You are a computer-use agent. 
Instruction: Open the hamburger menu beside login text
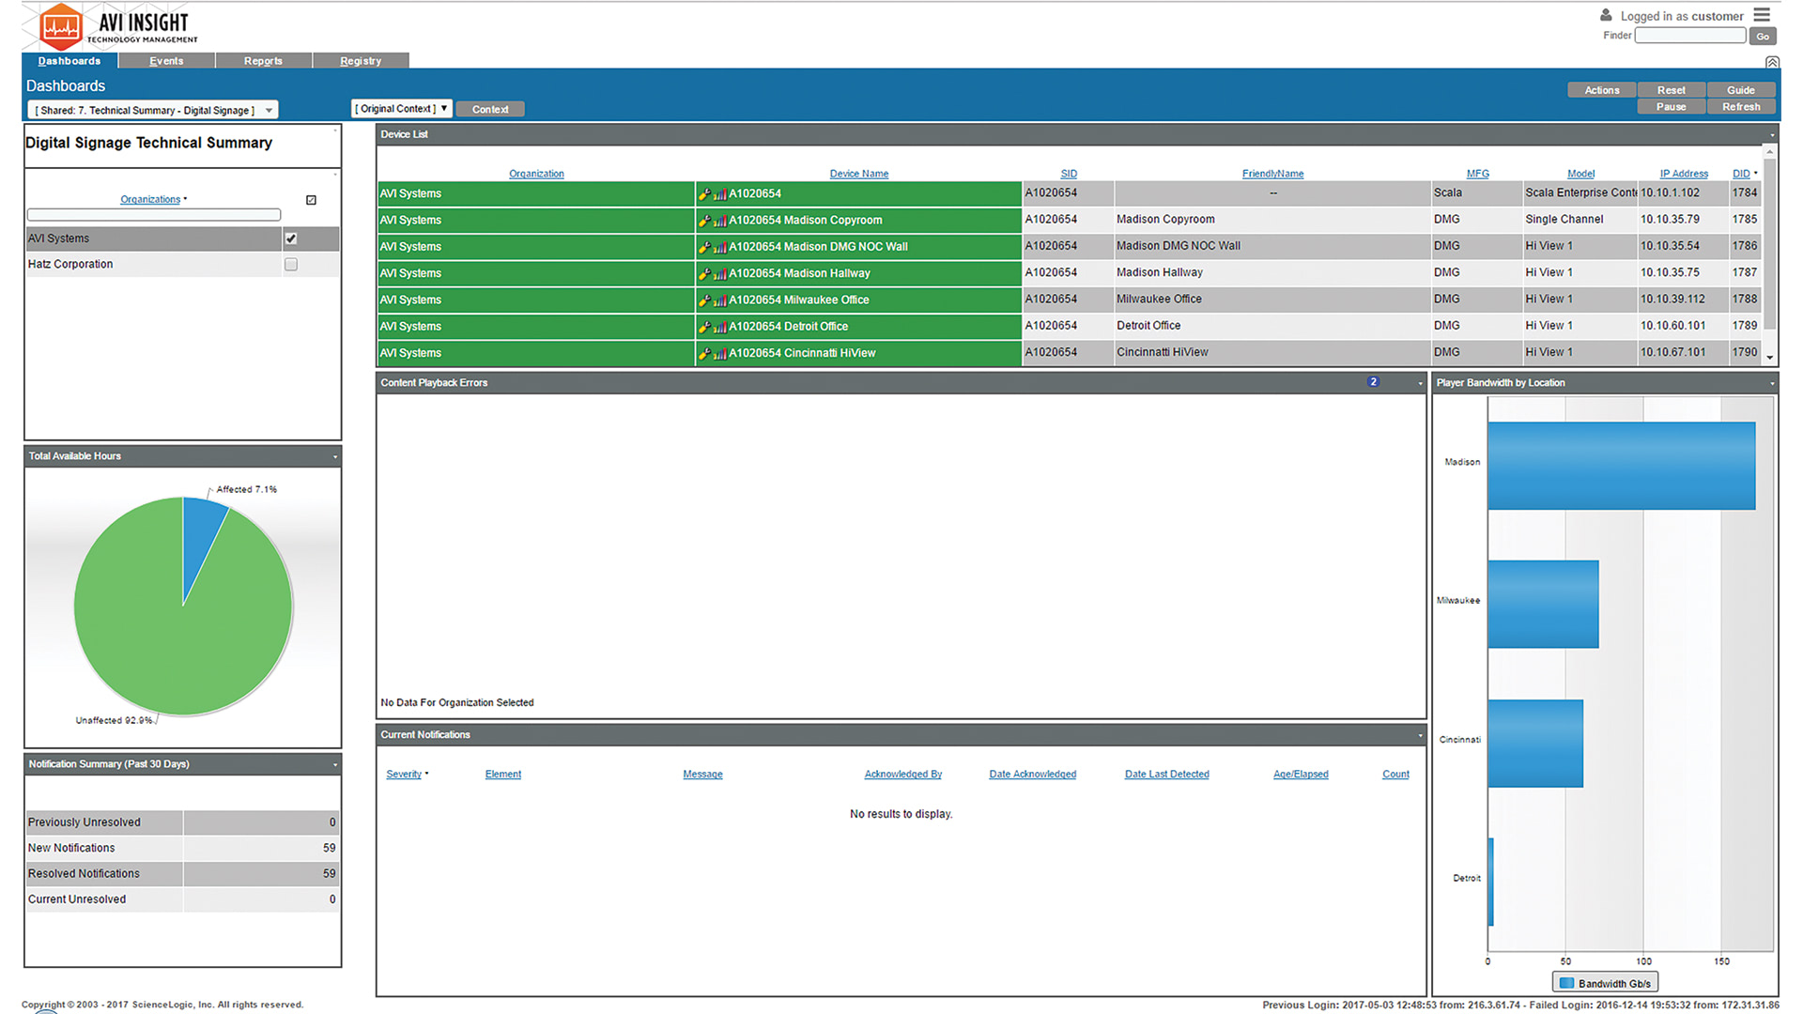click(1762, 15)
